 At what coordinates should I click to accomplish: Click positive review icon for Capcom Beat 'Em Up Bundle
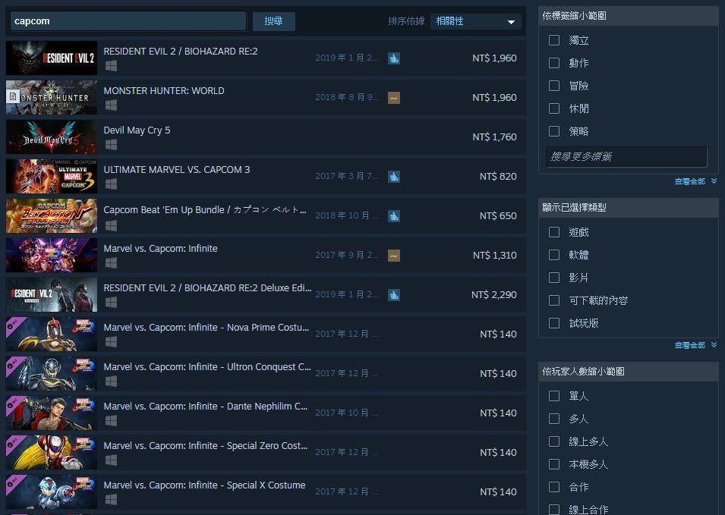[393, 216]
